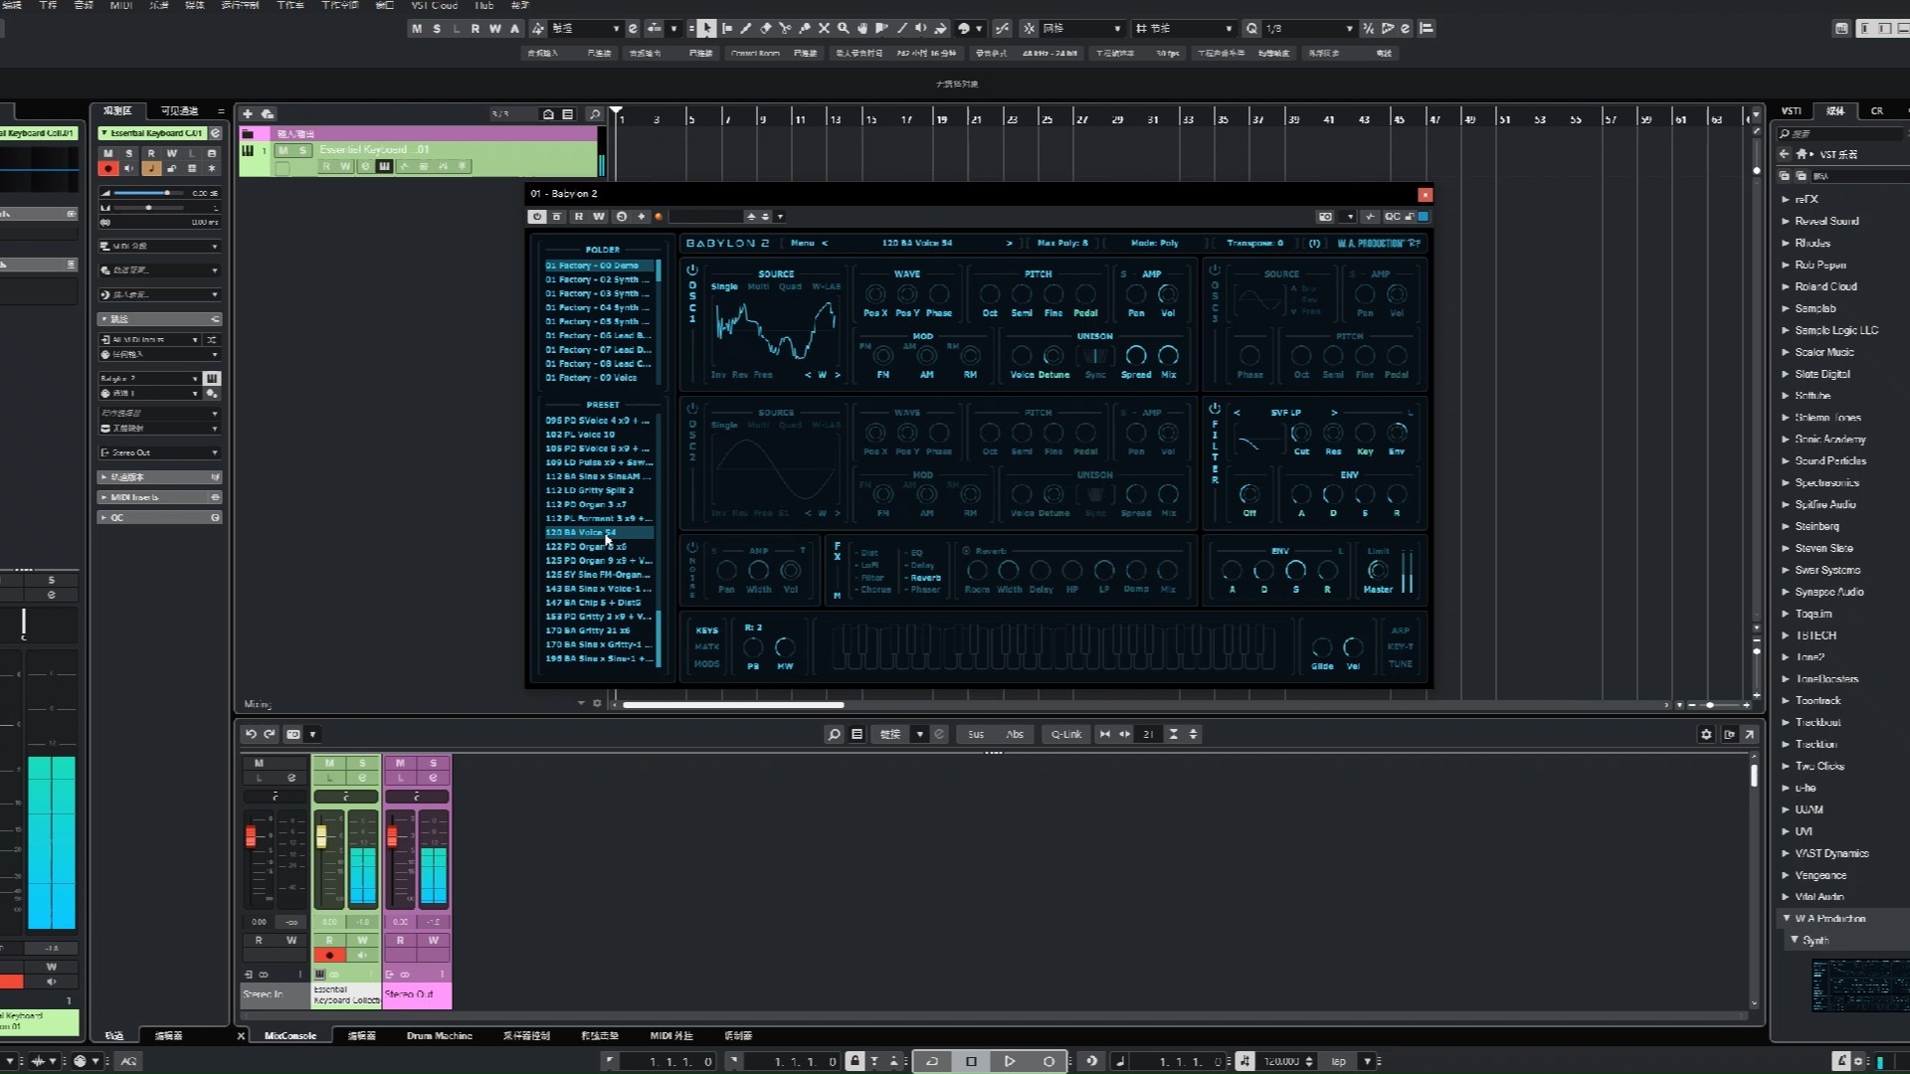
Task: Switch to the Drum Machine tab
Action: tap(439, 1035)
